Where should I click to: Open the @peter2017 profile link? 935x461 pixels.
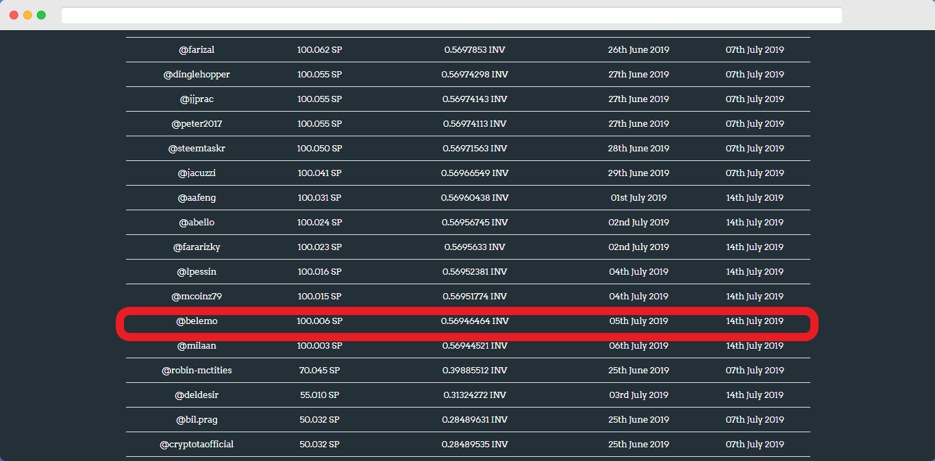coord(197,124)
